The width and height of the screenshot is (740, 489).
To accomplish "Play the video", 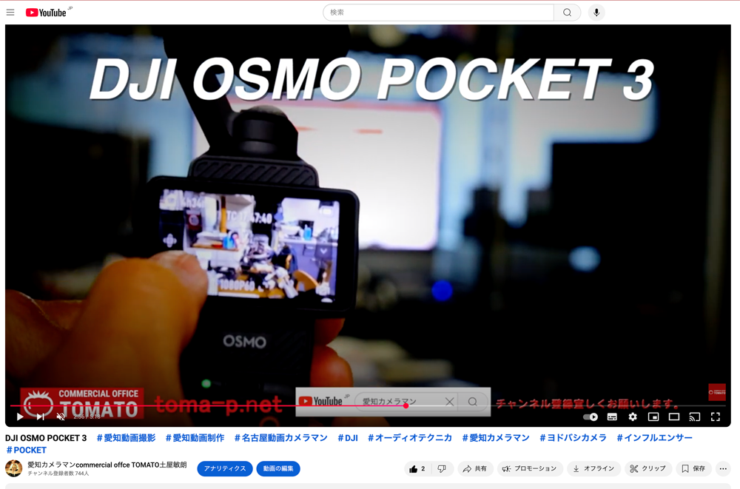I will pyautogui.click(x=20, y=417).
